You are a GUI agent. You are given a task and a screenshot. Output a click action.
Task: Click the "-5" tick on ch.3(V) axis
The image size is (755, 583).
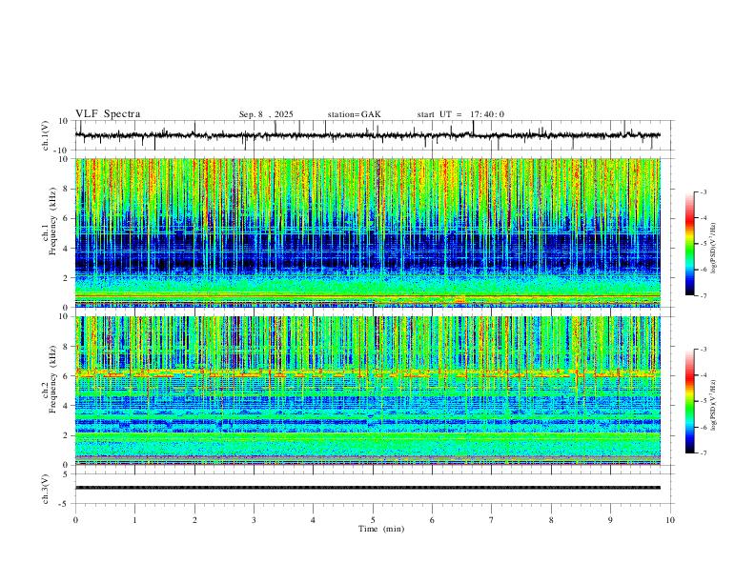point(65,504)
